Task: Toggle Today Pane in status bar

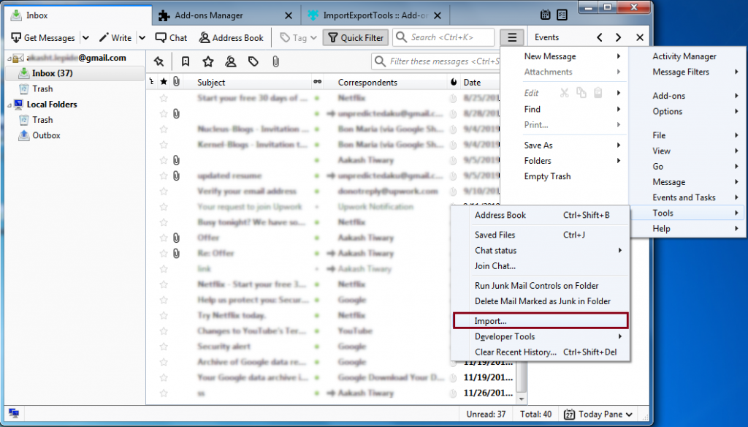Action: (x=598, y=415)
